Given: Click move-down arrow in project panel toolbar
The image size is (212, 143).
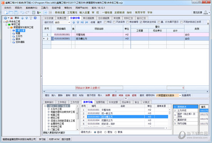Looking at the screenshot, I should click(27, 18).
